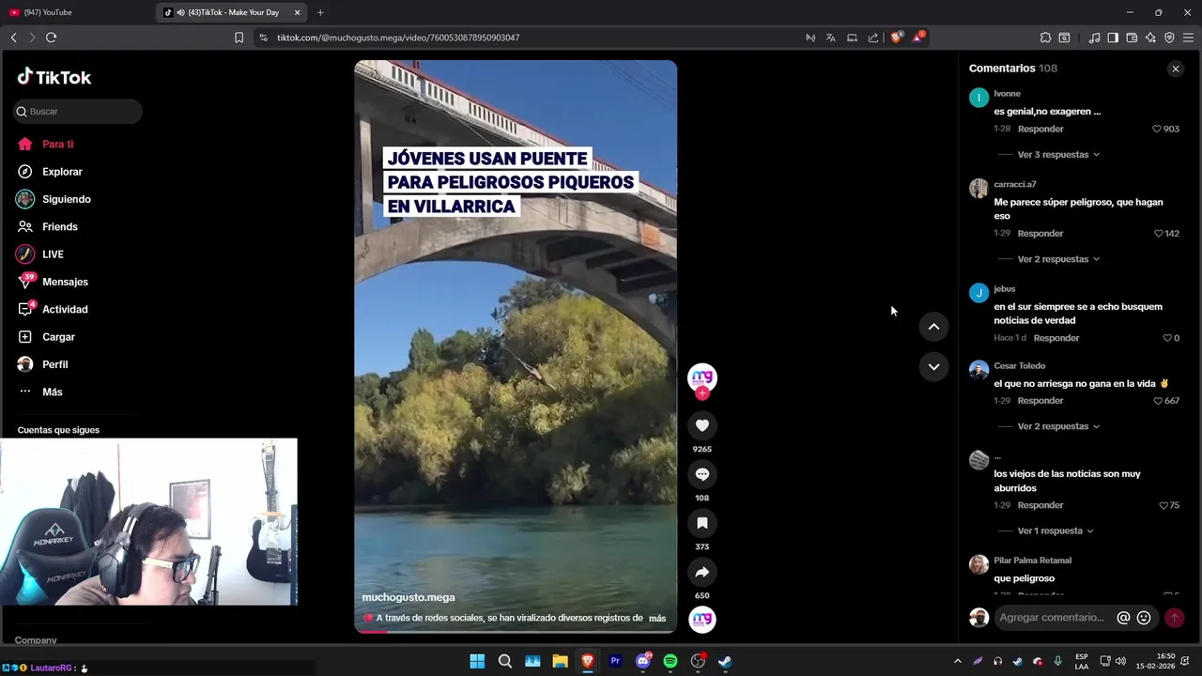This screenshot has width=1202, height=676.
Task: Like the comment with 75 likes
Action: [1163, 505]
